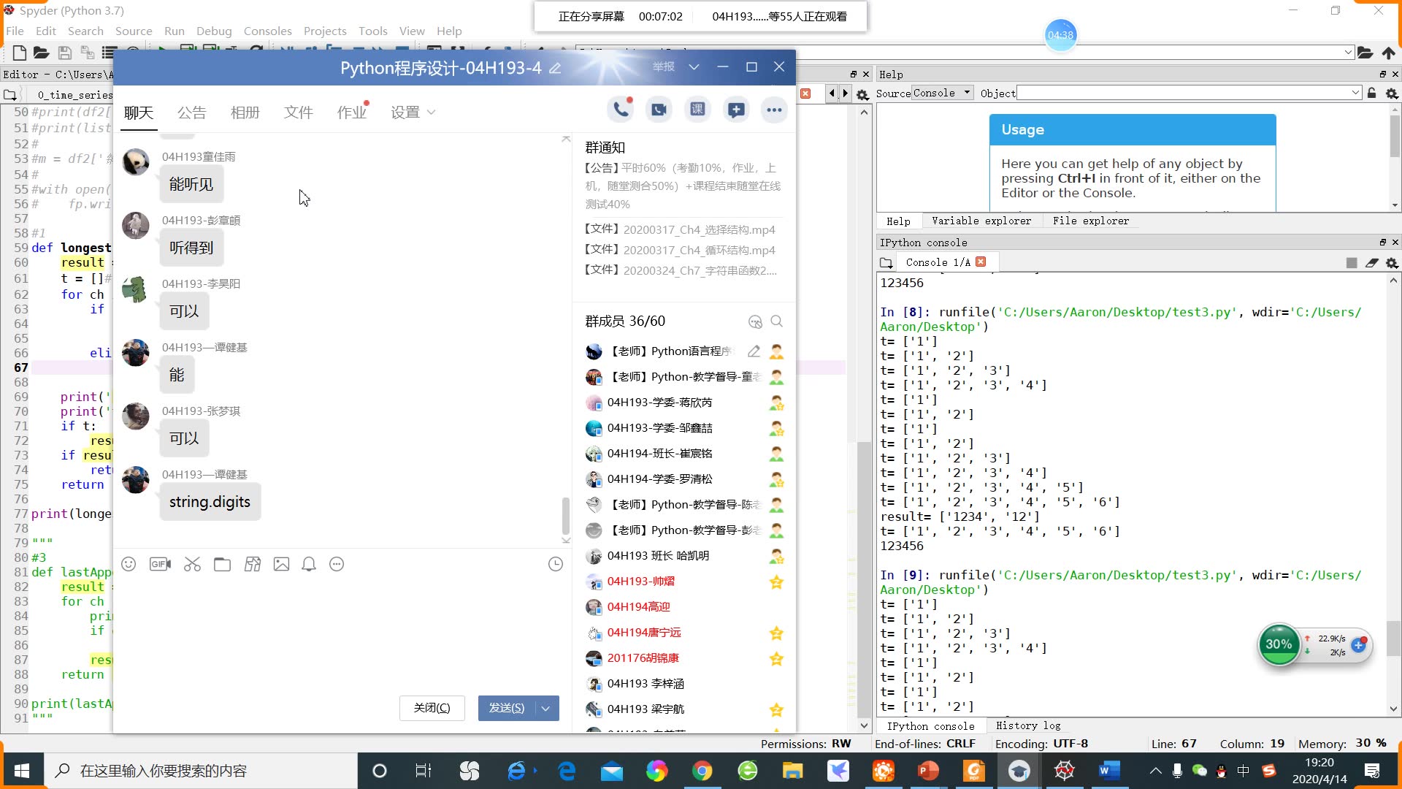Image resolution: width=1402 pixels, height=789 pixels.
Task: Open the 公告 tab in the chat window
Action: pyautogui.click(x=192, y=113)
